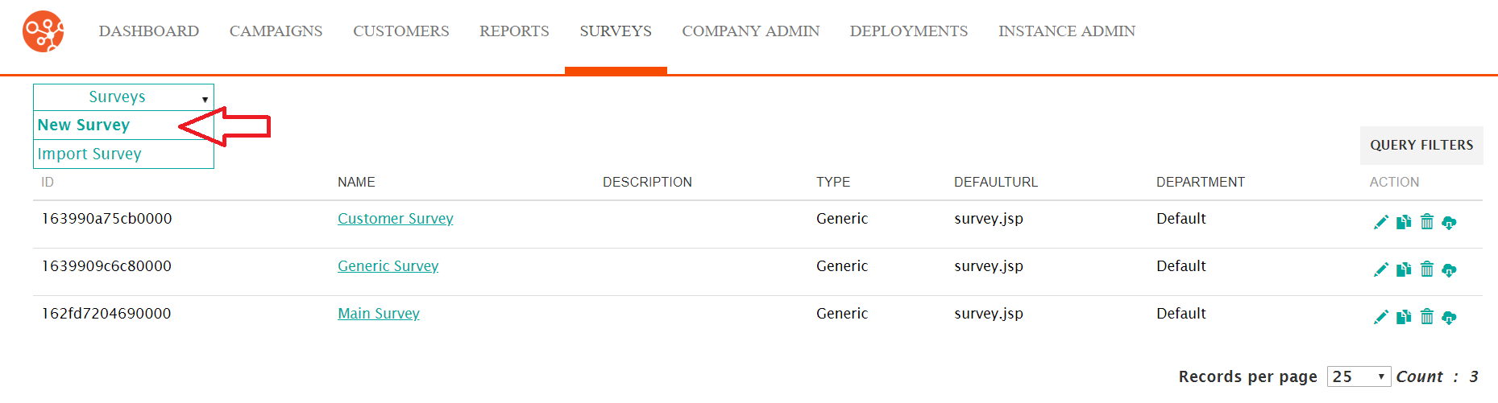Open the Customer Survey link
The width and height of the screenshot is (1498, 403).
[395, 219]
